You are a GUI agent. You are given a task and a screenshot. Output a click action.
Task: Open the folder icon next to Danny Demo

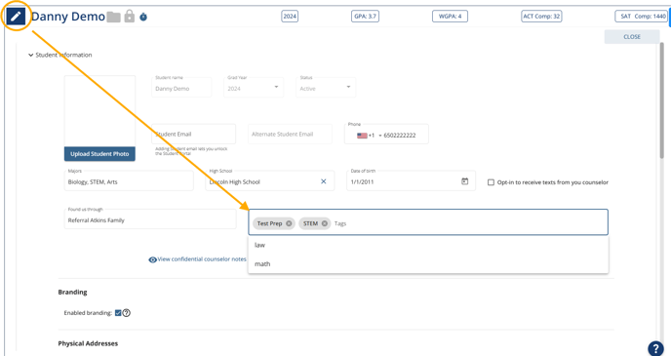(113, 17)
